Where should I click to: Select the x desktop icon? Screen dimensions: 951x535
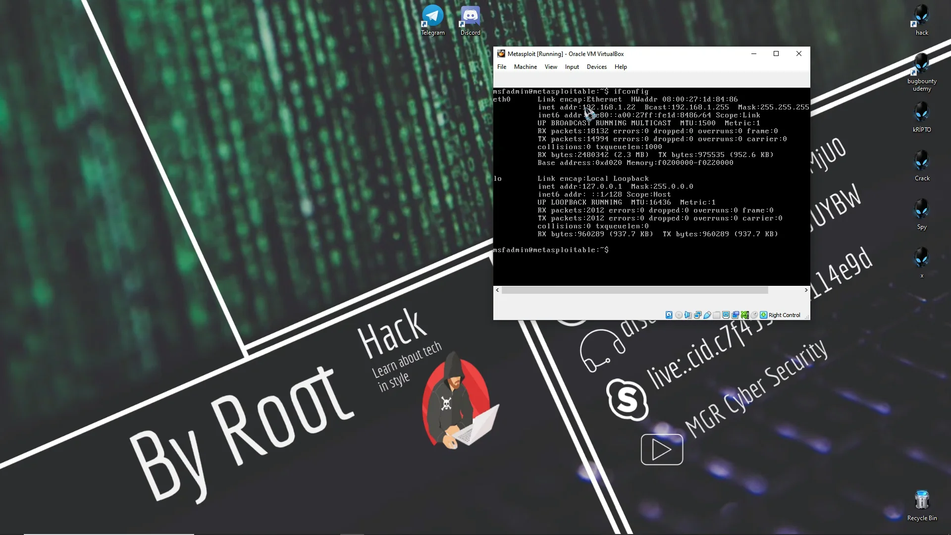click(x=922, y=263)
